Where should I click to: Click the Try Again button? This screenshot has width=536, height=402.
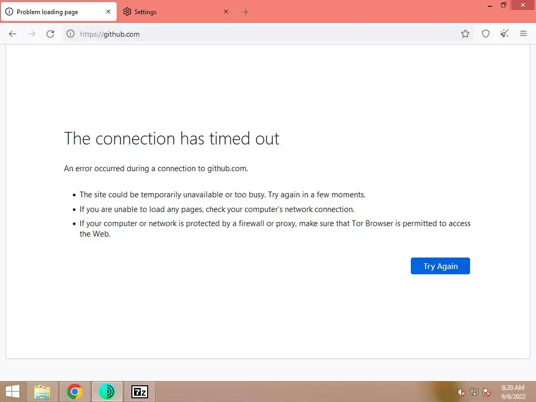[x=440, y=266]
